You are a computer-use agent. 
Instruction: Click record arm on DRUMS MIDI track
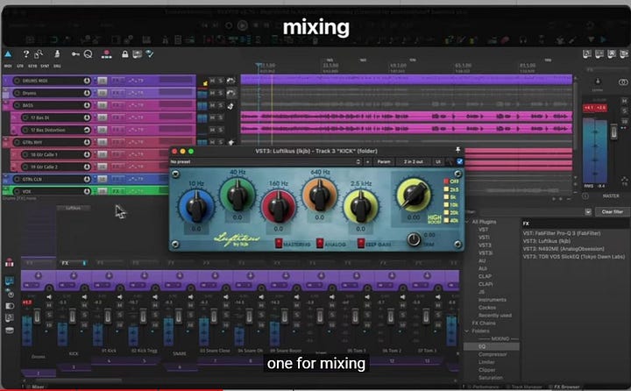tap(17, 81)
